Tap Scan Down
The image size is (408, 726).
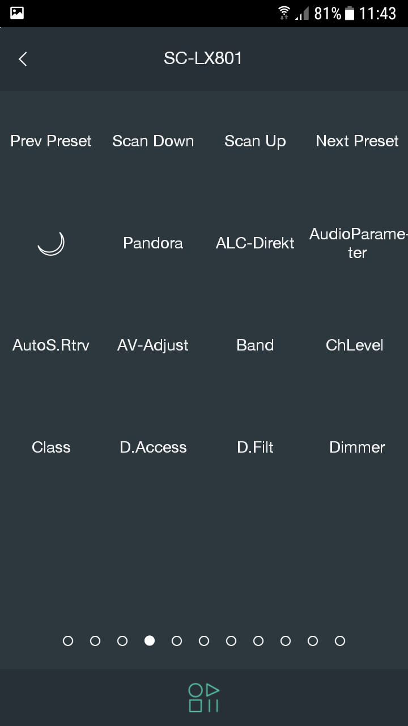153,141
